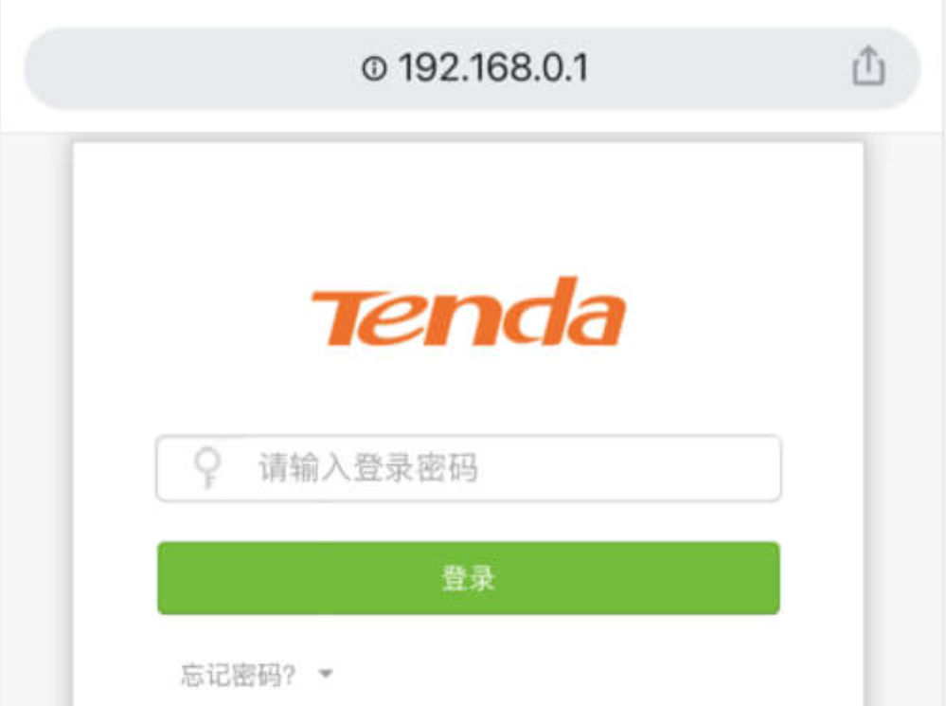Viewport: 946px width, 706px height.
Task: Submit login with the 登录 button
Action: click(468, 578)
